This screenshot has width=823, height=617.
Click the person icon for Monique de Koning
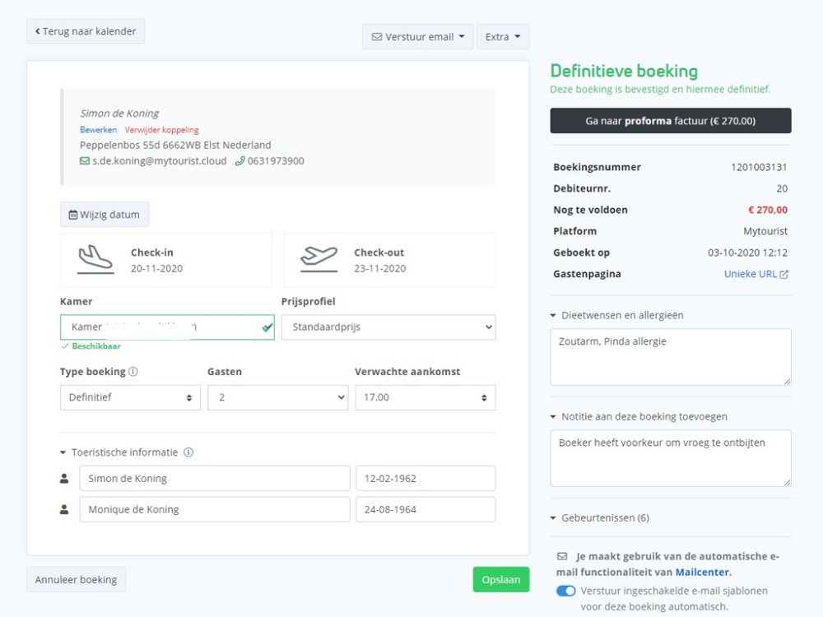(65, 510)
